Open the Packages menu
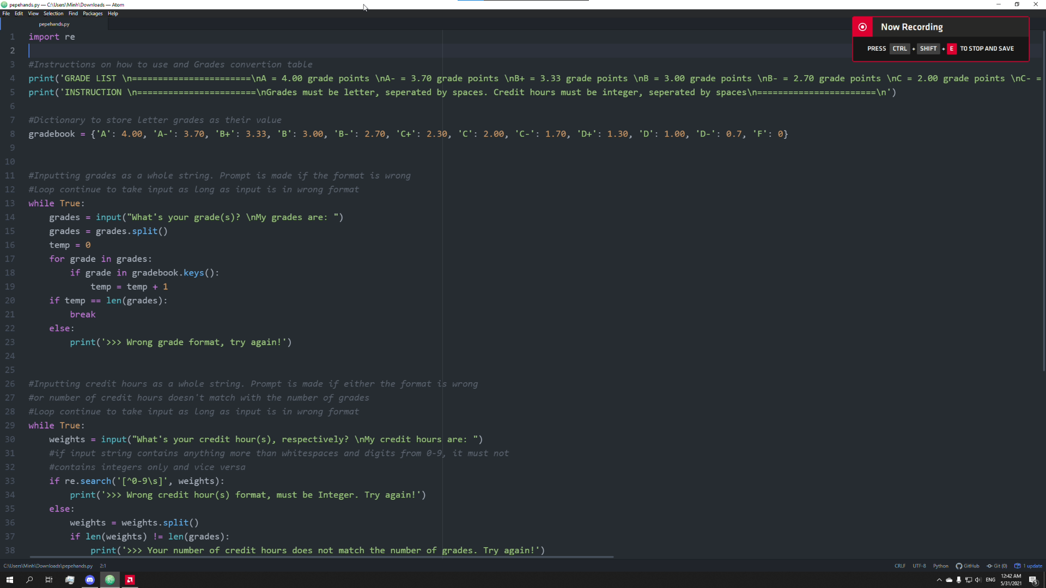This screenshot has height=588, width=1046. [x=93, y=14]
